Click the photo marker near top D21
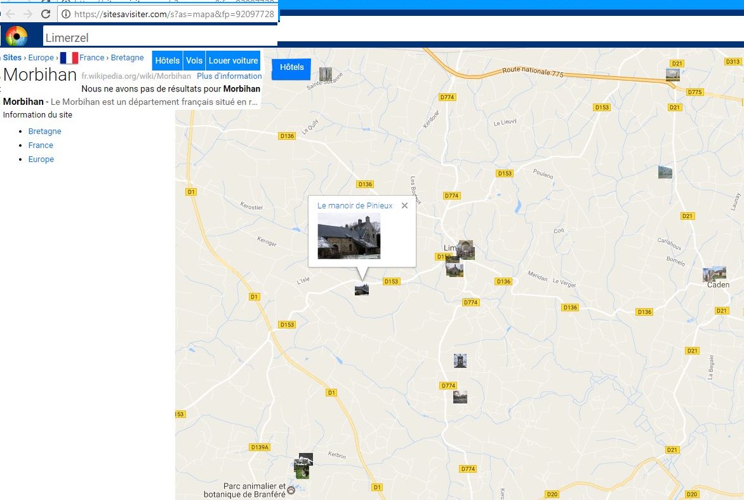 pyautogui.click(x=672, y=74)
